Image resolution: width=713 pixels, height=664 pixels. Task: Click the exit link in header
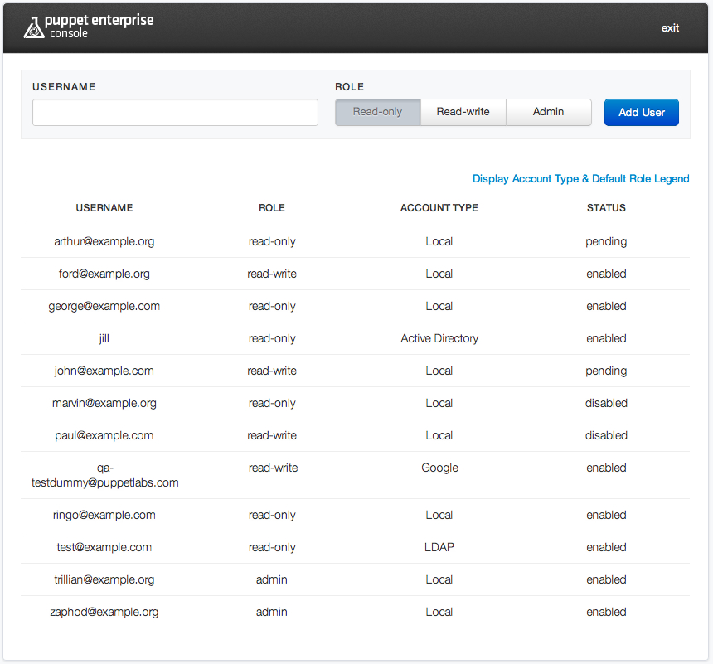[x=670, y=28]
